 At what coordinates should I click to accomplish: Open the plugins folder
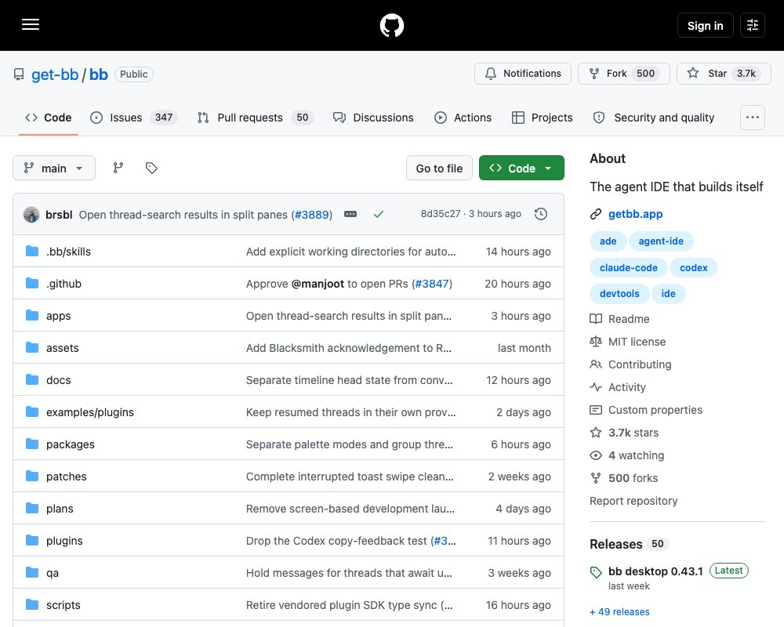tap(64, 541)
